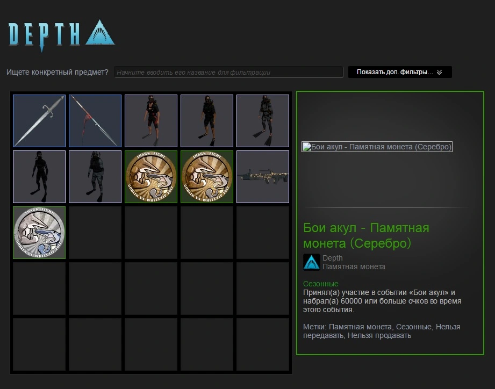The width and height of the screenshot is (495, 389).
Task: Click the 'Depth' game name link
Action: click(333, 258)
